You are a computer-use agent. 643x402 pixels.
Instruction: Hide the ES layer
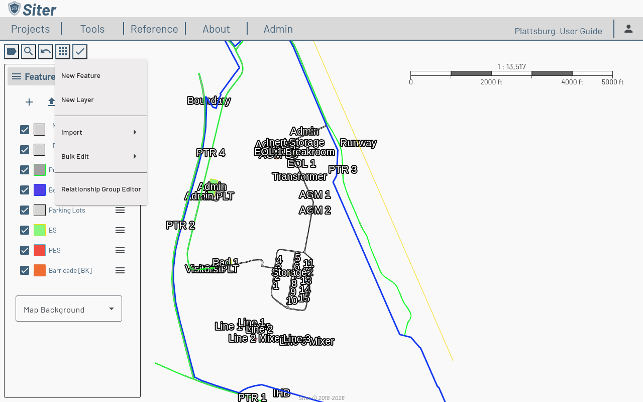coord(25,230)
